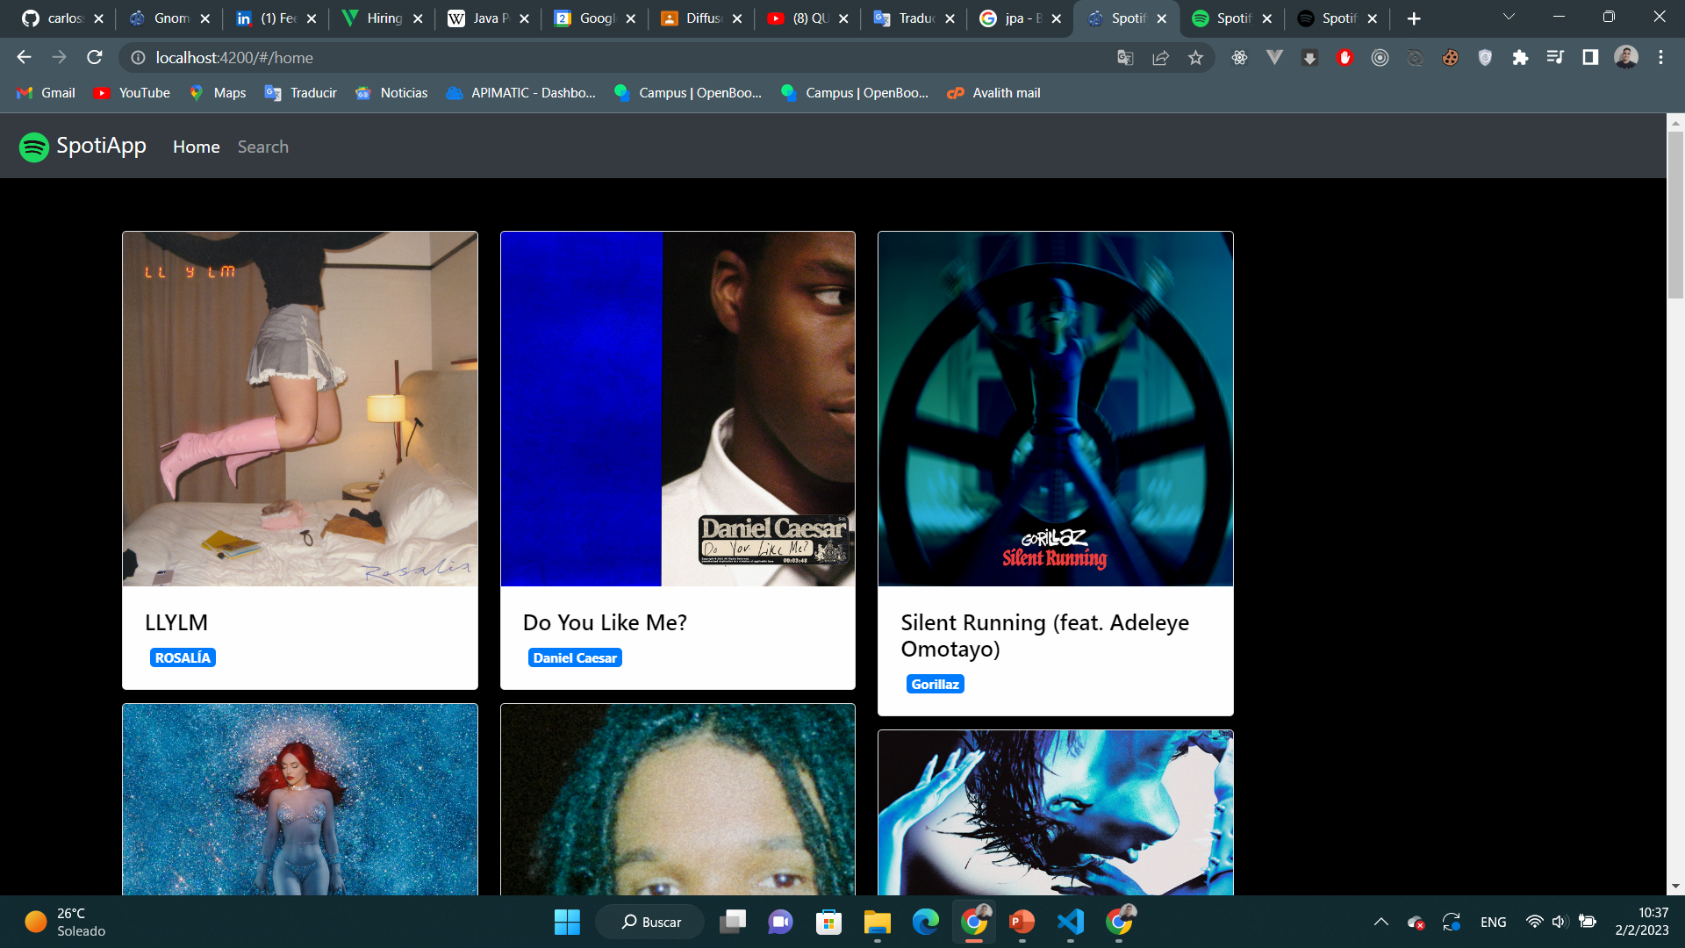Click the AdBlock red hand extension icon
This screenshot has height=948, width=1685.
click(1344, 58)
